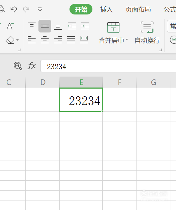Justify text on both sides
Screen dimensions: 176x210
point(71,40)
